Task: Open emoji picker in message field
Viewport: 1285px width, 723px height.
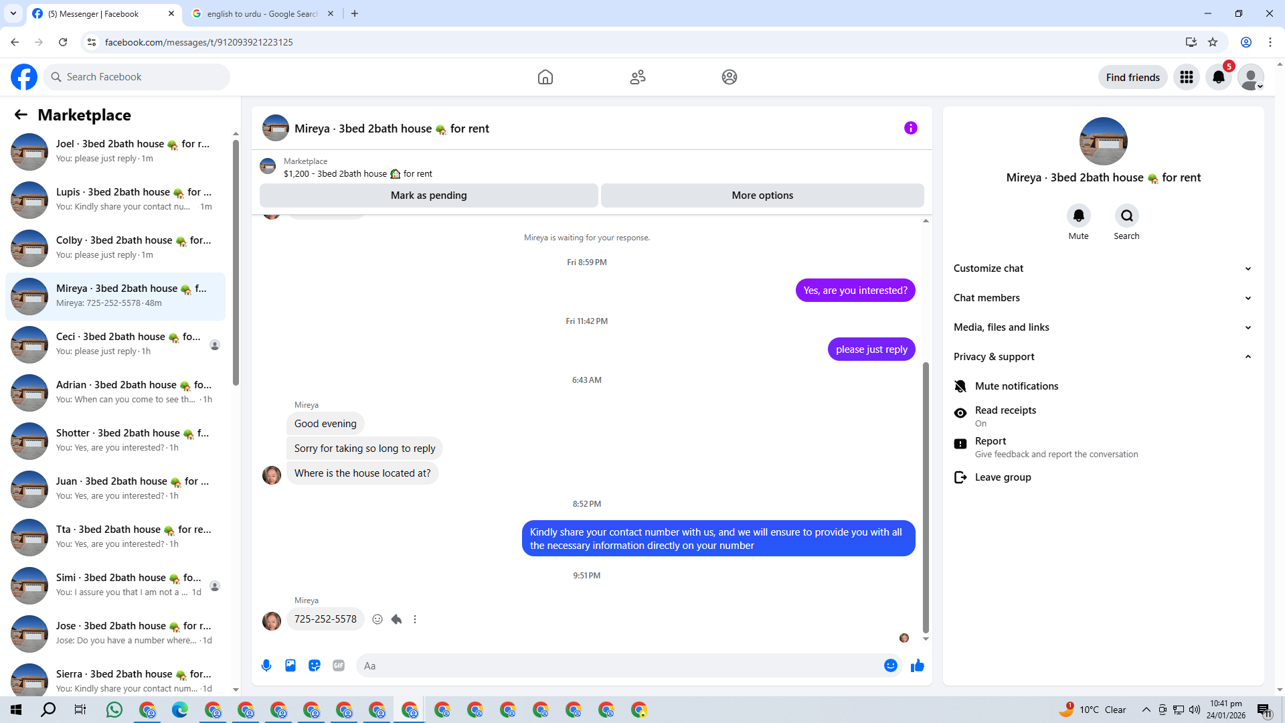Action: pyautogui.click(x=890, y=665)
